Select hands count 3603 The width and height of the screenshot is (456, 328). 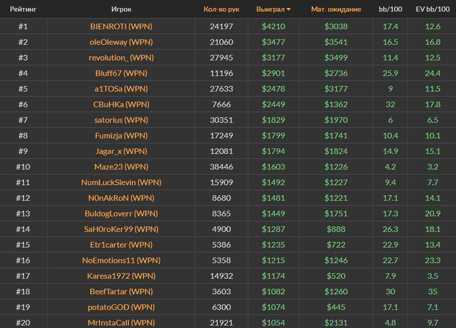coord(221,291)
